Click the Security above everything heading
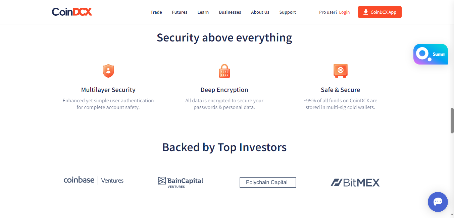The image size is (454, 218). [x=224, y=37]
